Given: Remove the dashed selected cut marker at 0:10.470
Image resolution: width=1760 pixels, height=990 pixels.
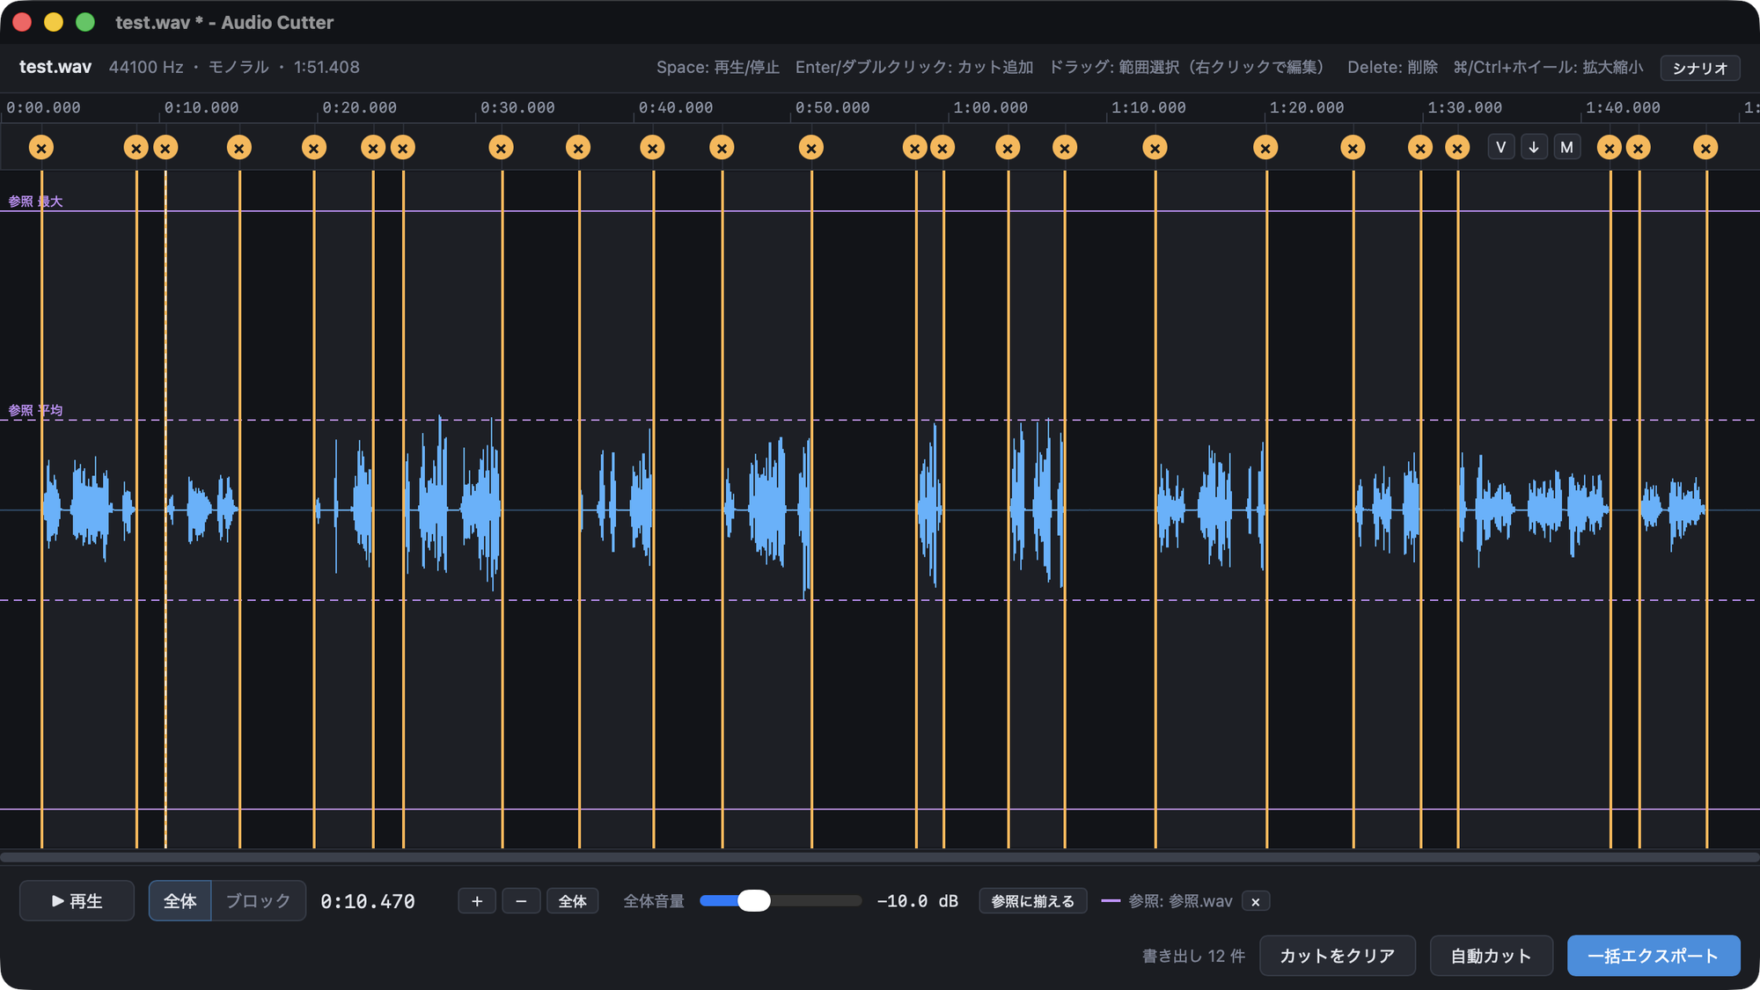Looking at the screenshot, I should pyautogui.click(x=165, y=148).
